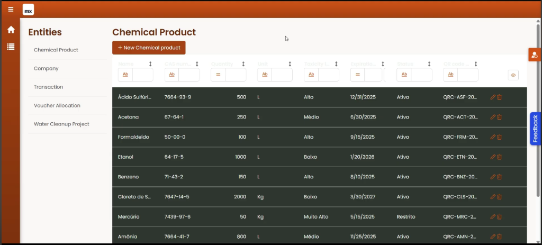Edit the Cloreto de Sódio row
Viewport: 542px width, 245px height.
click(x=493, y=197)
